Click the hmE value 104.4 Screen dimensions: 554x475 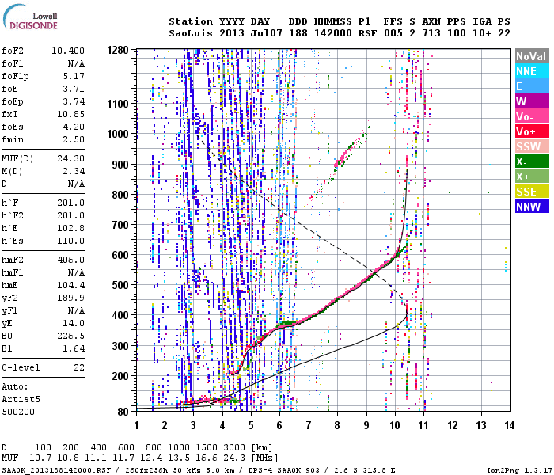71,285
